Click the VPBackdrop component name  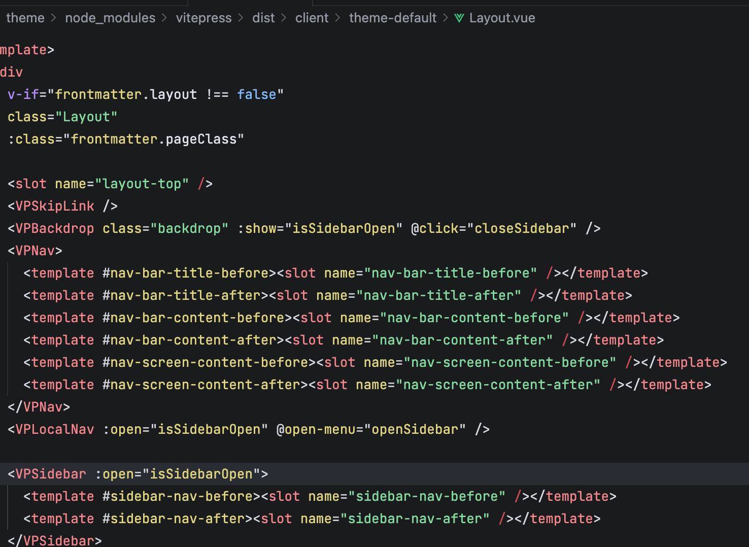point(55,228)
